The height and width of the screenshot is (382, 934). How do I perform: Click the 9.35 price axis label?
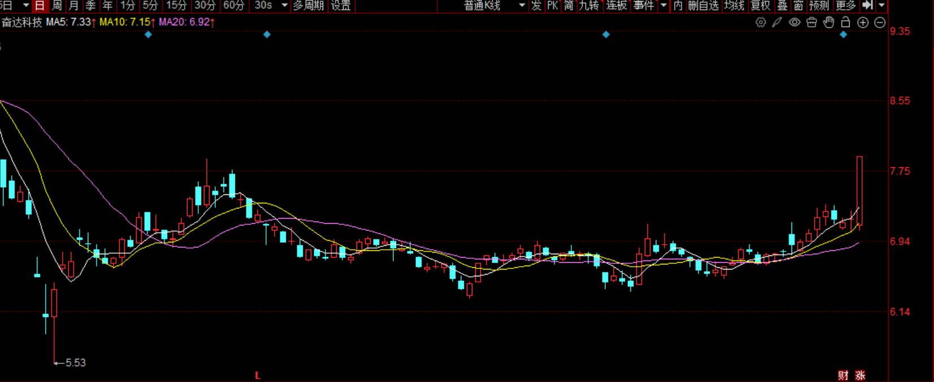click(900, 31)
